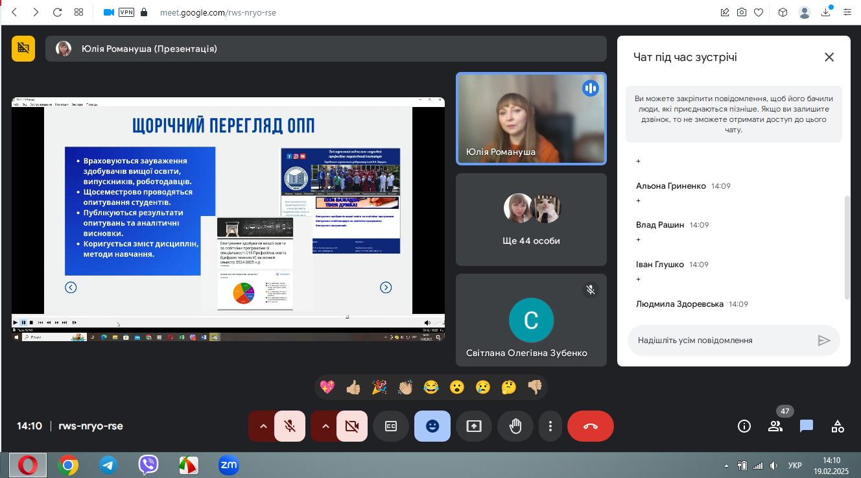Click the chat panel scrollbar
This screenshot has width=861, height=478.
(x=846, y=246)
